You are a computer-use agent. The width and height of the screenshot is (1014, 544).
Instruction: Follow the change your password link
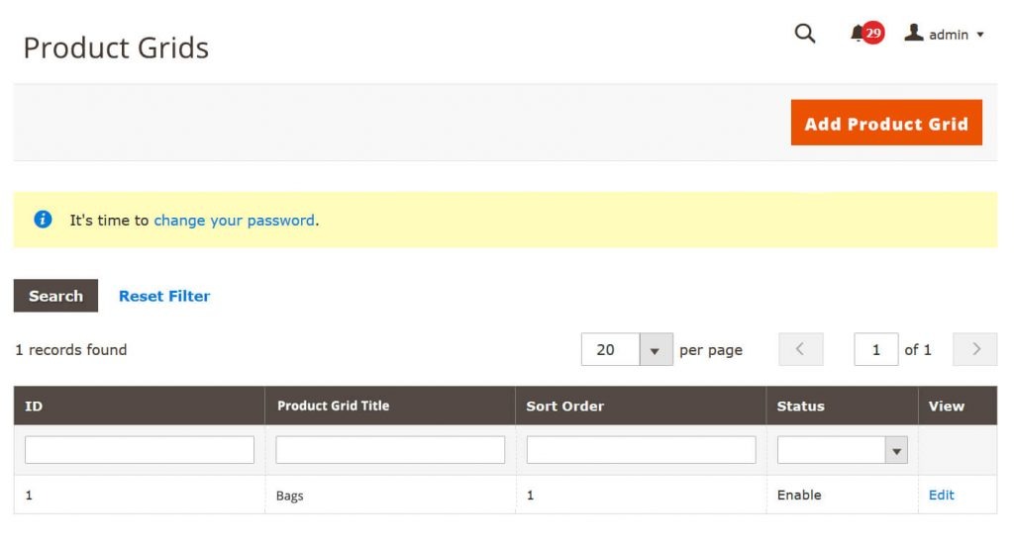[234, 221]
